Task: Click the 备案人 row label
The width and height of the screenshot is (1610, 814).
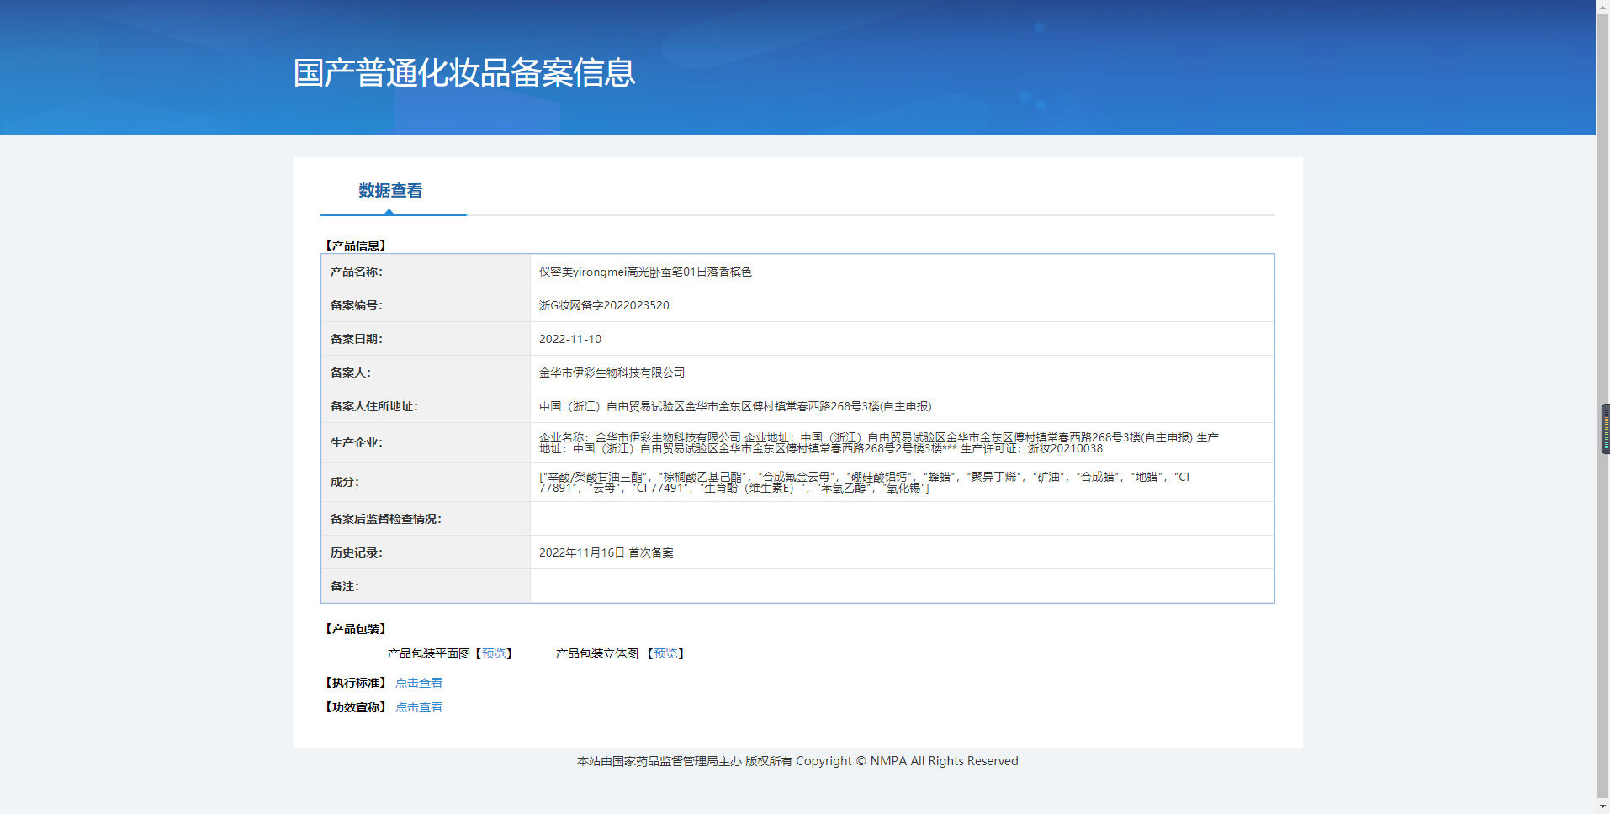Action: click(x=351, y=373)
